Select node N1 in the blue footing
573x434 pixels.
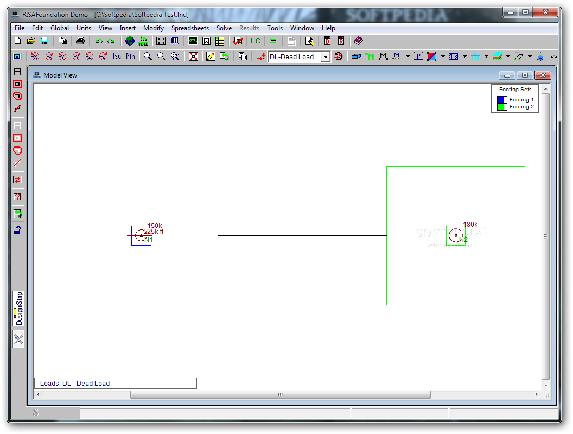coord(142,235)
